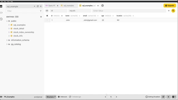The image size is (178, 100).
Task: Select the stock_detail table
Action: (x=19, y=29)
